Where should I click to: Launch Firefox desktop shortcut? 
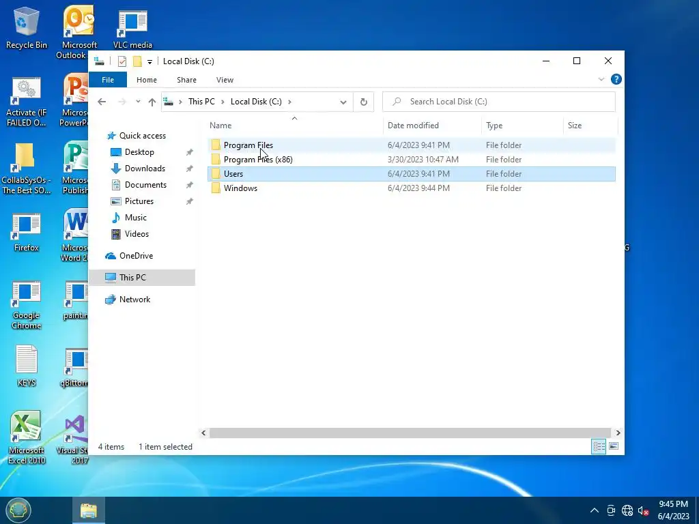tap(27, 232)
